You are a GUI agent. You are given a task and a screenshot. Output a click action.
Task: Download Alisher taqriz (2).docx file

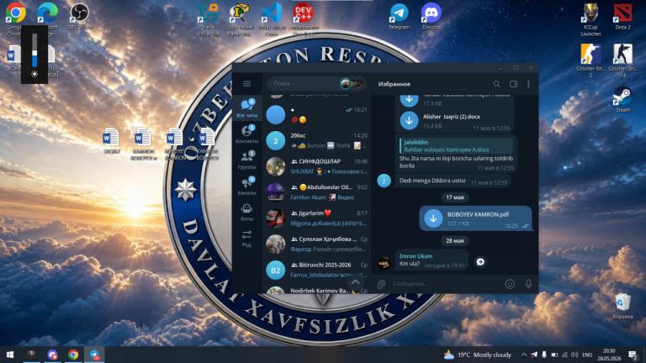[409, 121]
